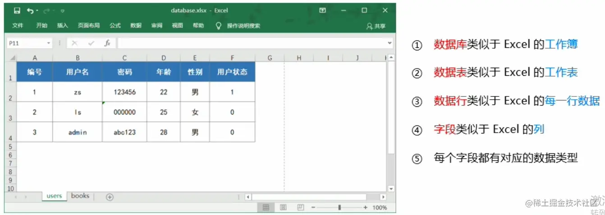Click the cell containing admin
Image resolution: width=605 pixels, height=215 pixels.
click(x=77, y=132)
